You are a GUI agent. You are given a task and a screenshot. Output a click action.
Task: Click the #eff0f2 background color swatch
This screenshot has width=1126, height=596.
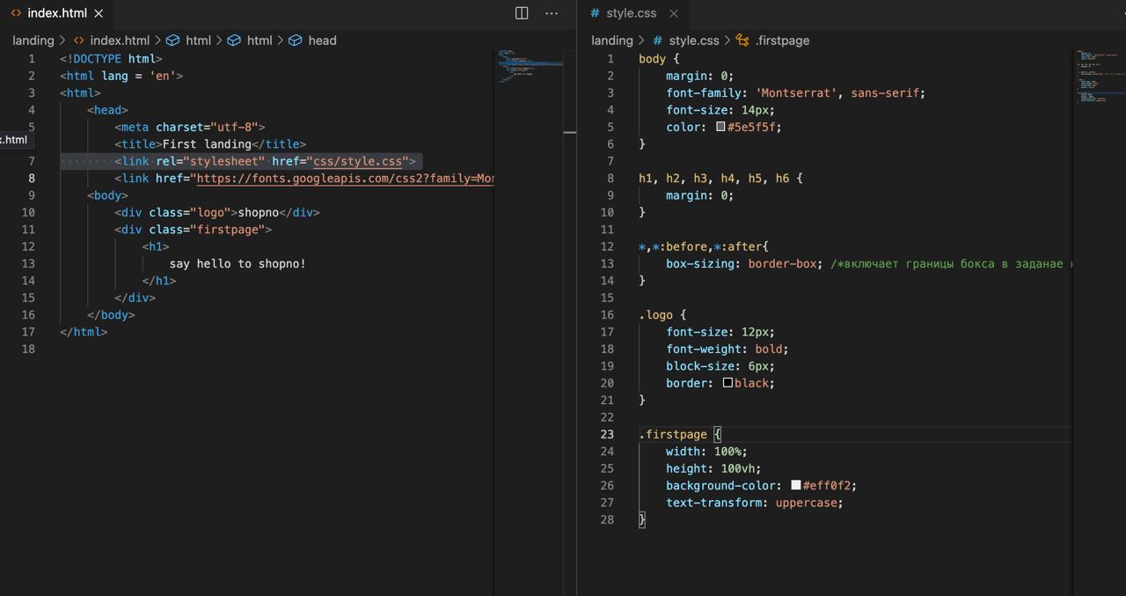[795, 485]
